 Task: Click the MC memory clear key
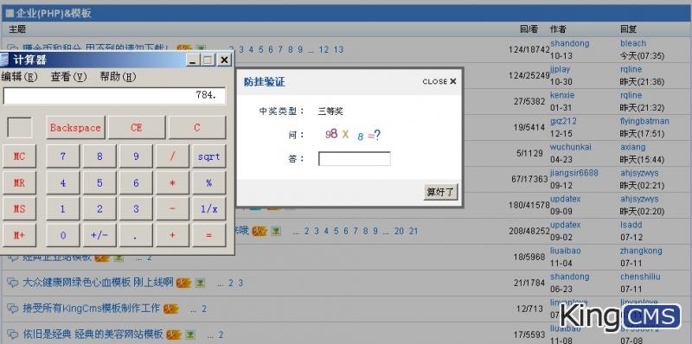pos(19,156)
